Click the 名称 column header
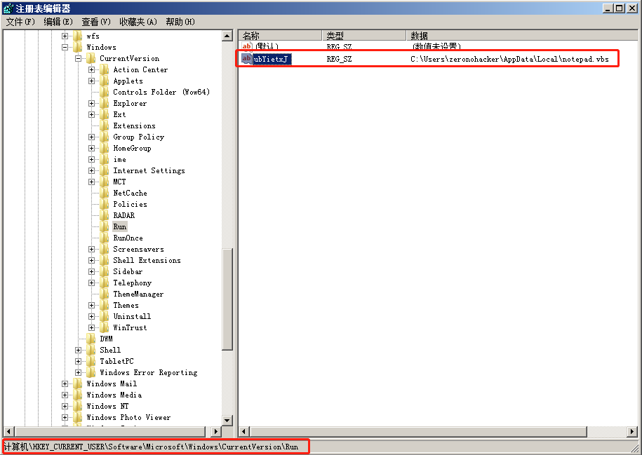Viewport: 642px width, 455px height. 281,36
